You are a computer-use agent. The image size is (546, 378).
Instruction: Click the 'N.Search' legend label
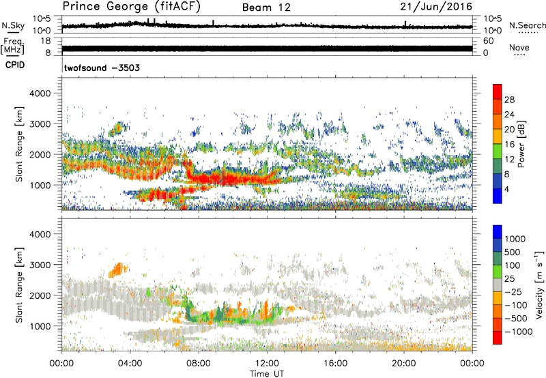[x=527, y=25]
